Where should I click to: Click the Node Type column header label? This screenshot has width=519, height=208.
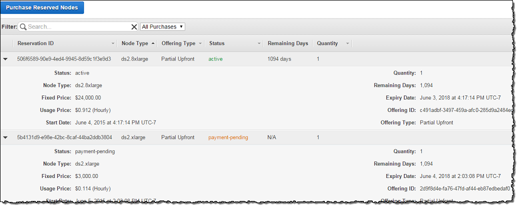(135, 43)
